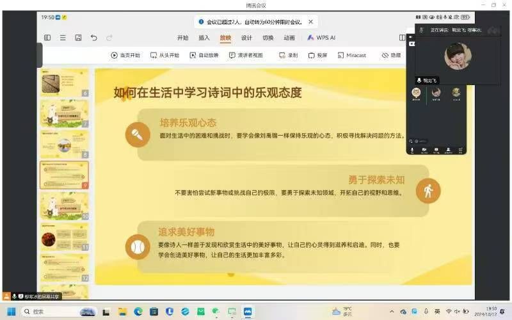Click the Miracast icon

(340, 56)
